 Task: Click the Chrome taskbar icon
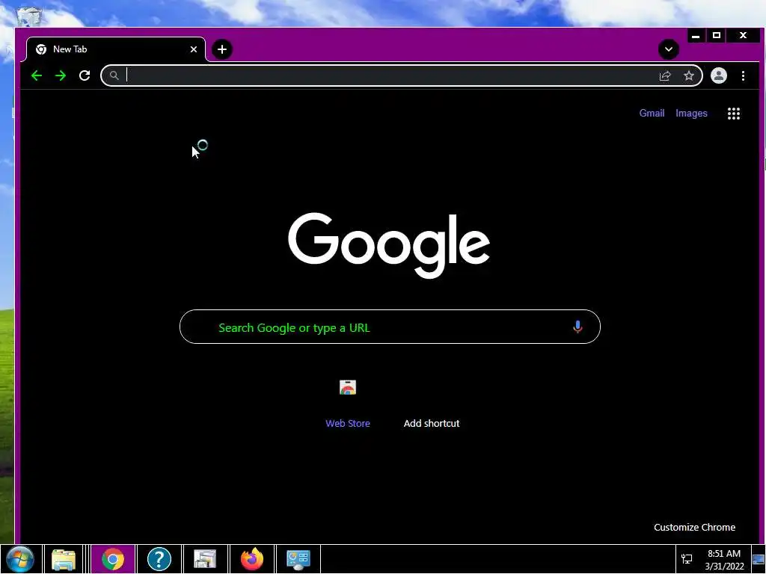click(113, 559)
